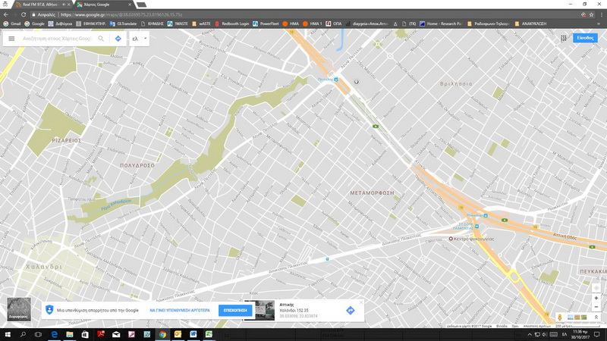Open Windows notification center
This screenshot has width=607, height=341.
(597, 334)
